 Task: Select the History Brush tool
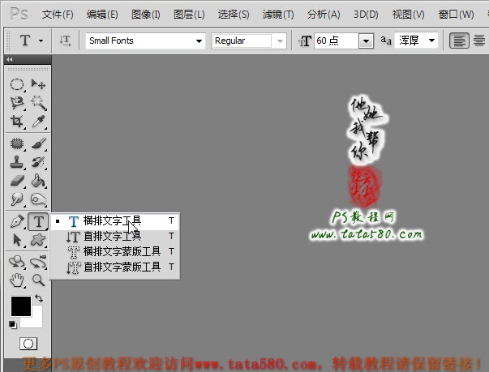tap(38, 162)
